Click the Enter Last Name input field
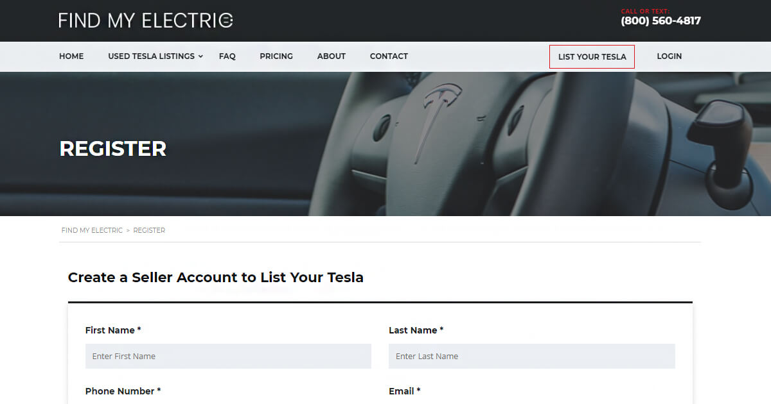This screenshot has height=404, width=771. point(531,356)
